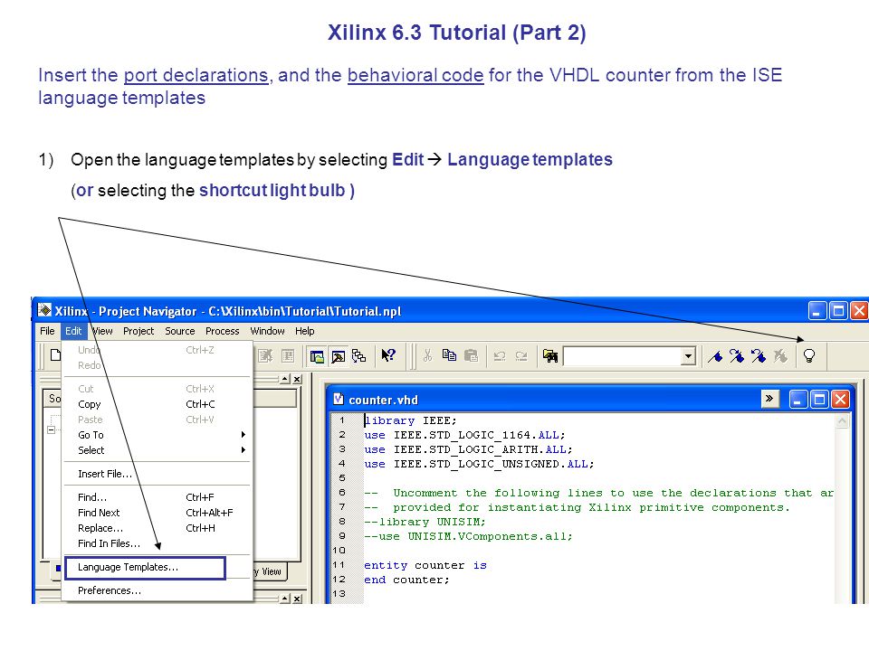
Task: Click the Edit menu
Action: point(73,331)
